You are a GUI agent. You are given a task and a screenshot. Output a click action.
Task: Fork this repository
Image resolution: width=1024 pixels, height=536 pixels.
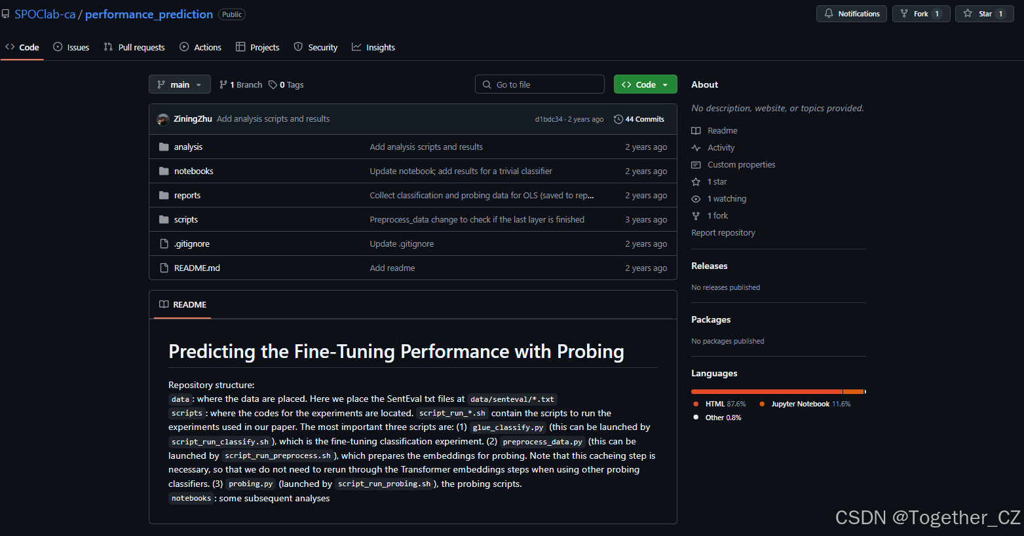[x=921, y=14]
